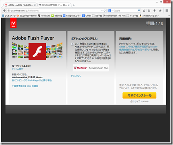Switch to the Firefox のダウンロード tab
173x145 pixels.
click(x=54, y=5)
